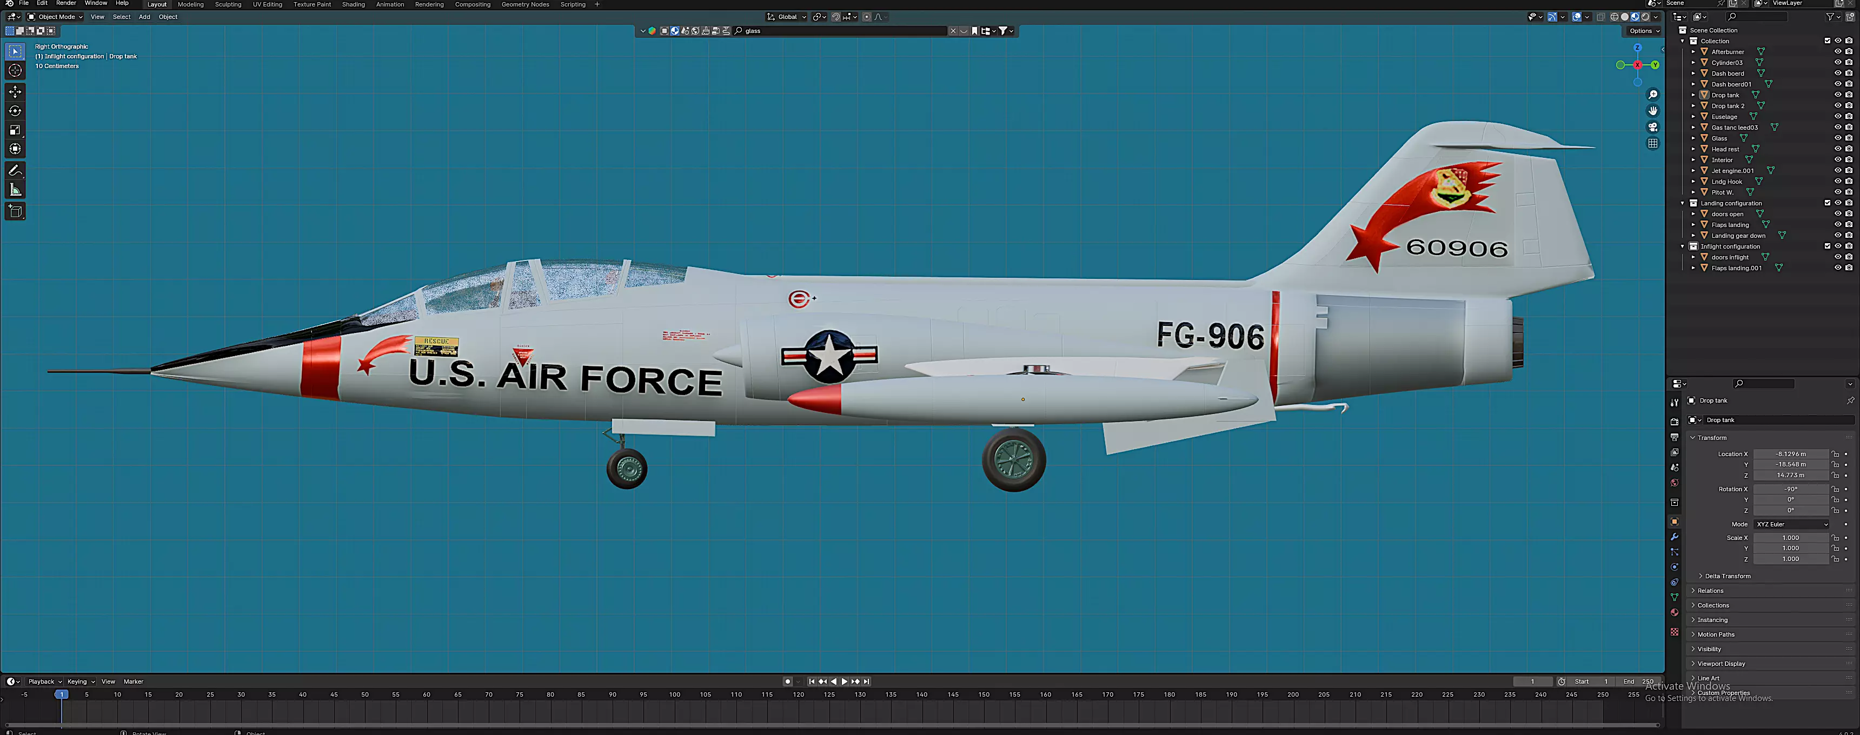The width and height of the screenshot is (1860, 735).
Task: Switch orthographic/perspective grid icon
Action: 1653,144
